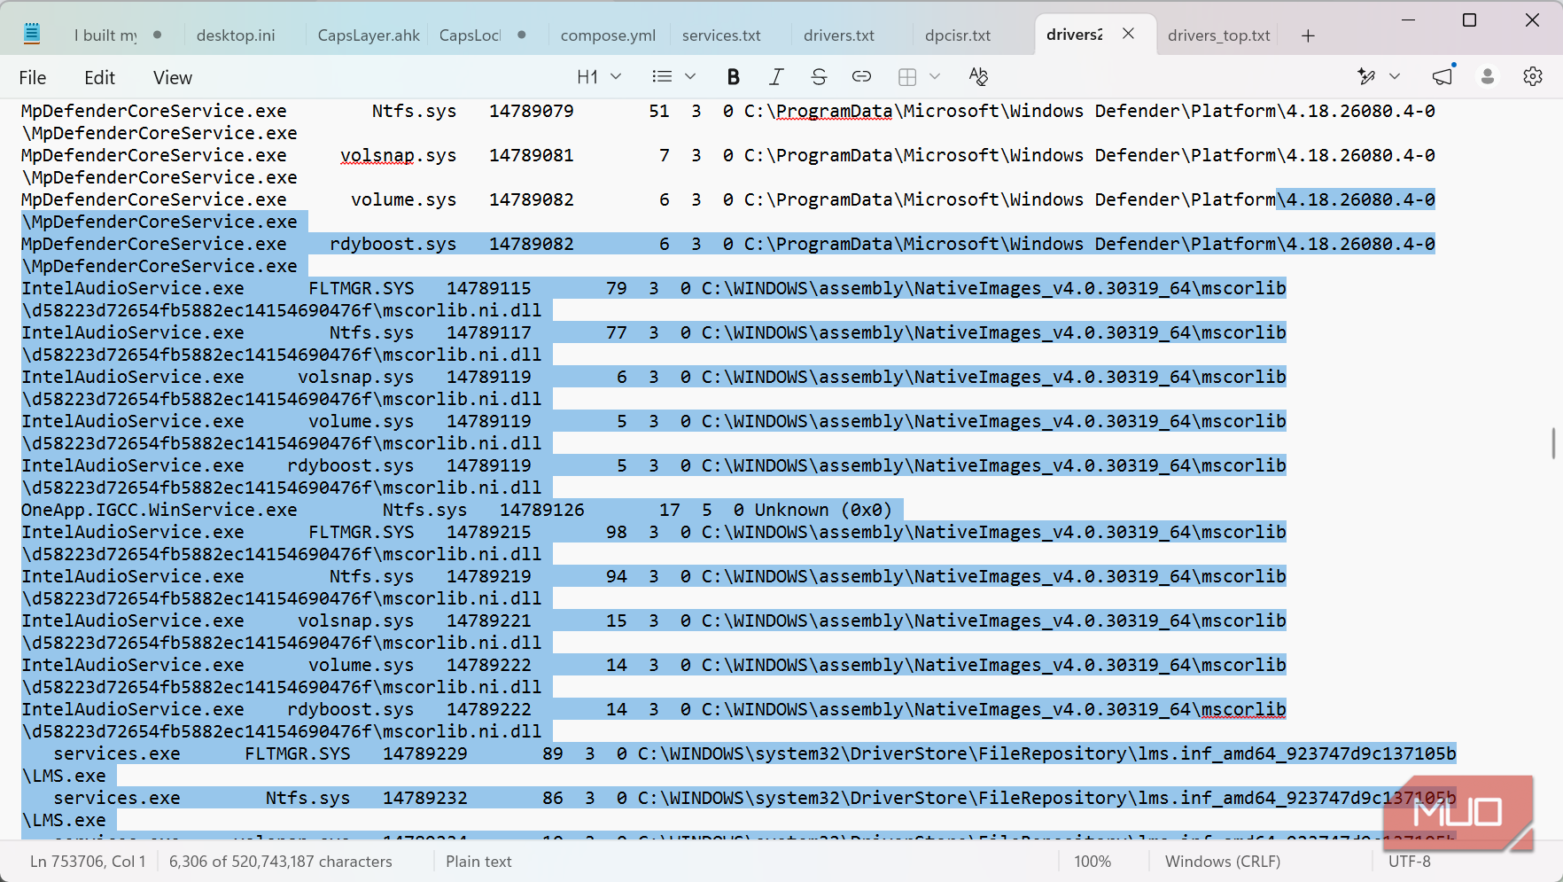Screen dimensions: 1563x882
Task: Switch to the services.txt tab
Action: [721, 35]
